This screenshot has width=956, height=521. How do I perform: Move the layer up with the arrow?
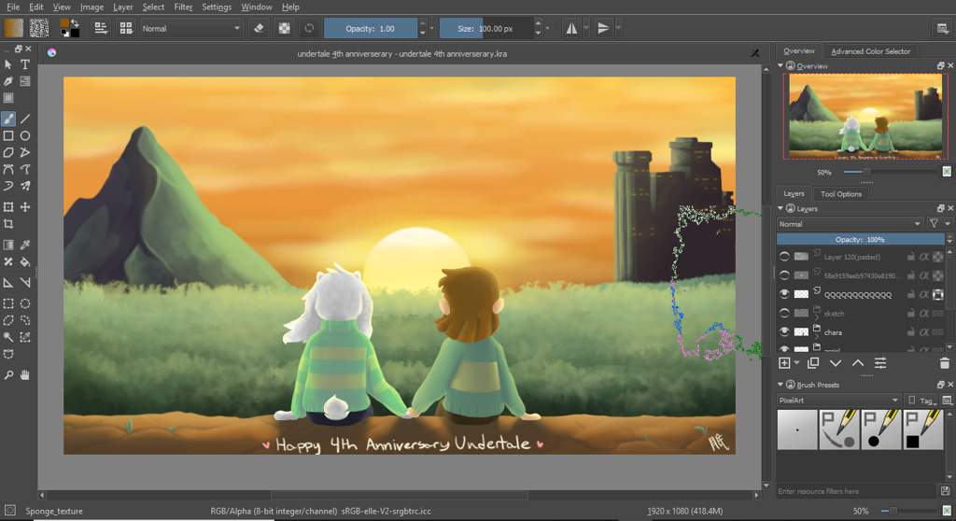(x=858, y=363)
